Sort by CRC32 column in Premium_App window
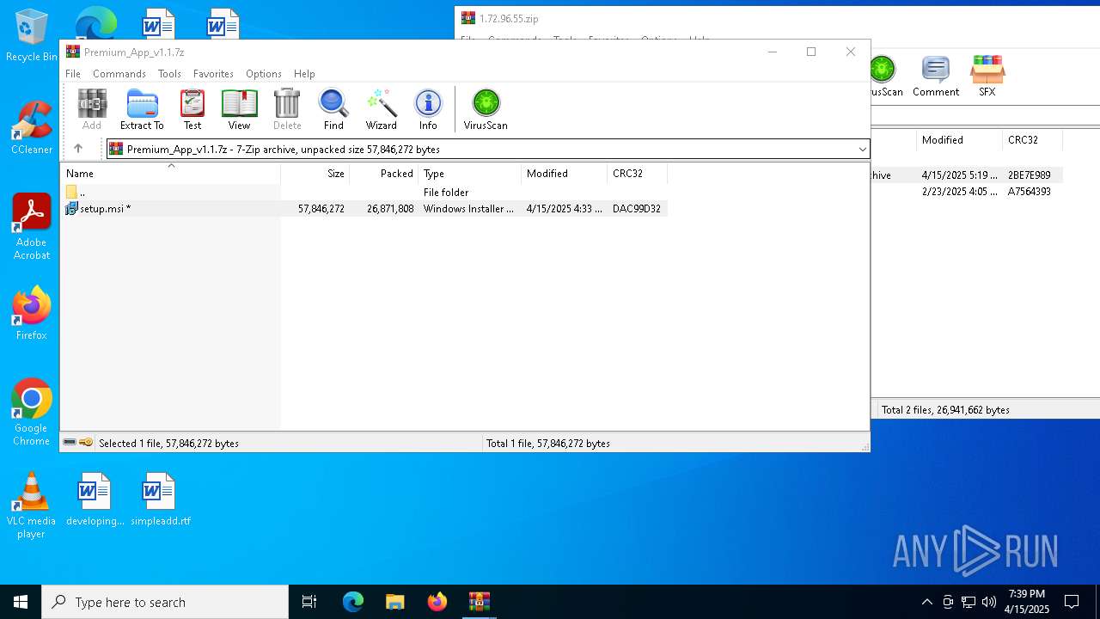Viewport: 1100px width, 619px height. coord(638,173)
